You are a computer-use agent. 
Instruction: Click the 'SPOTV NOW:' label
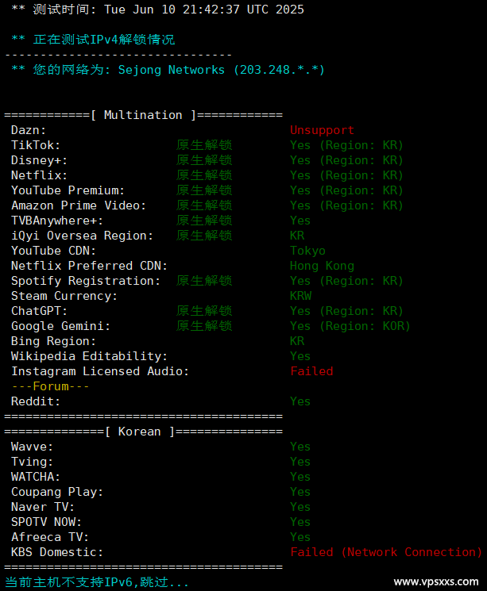46,522
